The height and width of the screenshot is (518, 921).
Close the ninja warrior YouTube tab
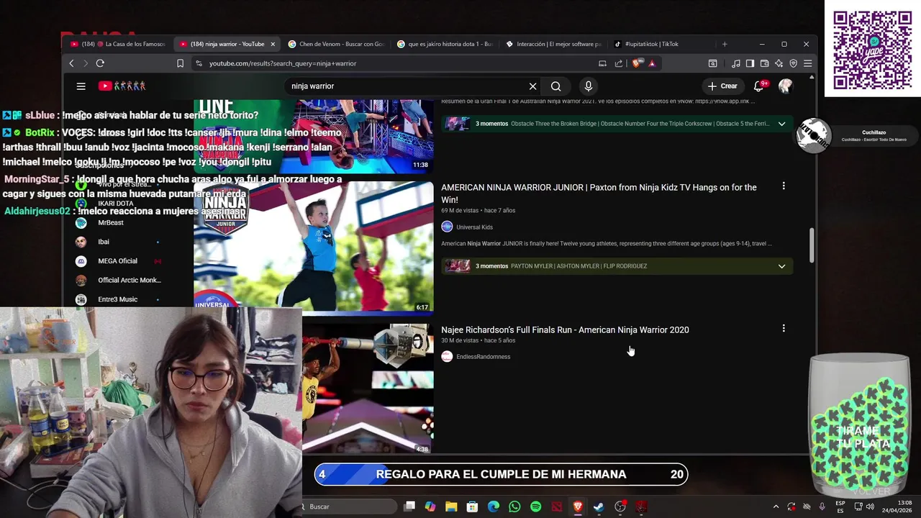click(273, 44)
